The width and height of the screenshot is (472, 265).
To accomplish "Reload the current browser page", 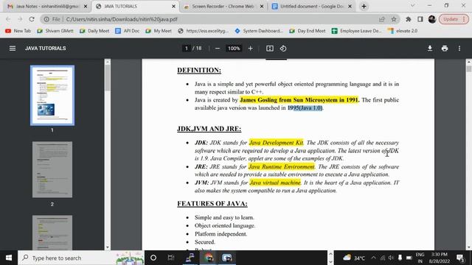I will 32,19.
